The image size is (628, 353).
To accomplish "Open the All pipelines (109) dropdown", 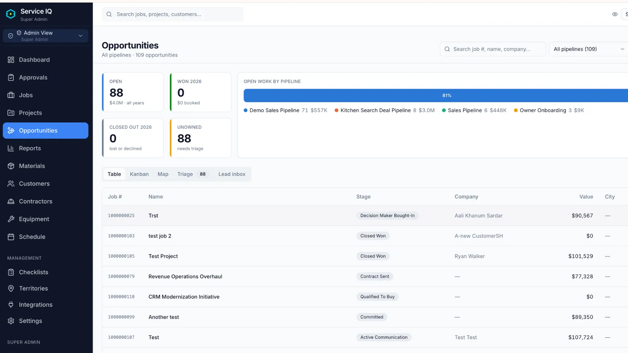I will click(589, 49).
